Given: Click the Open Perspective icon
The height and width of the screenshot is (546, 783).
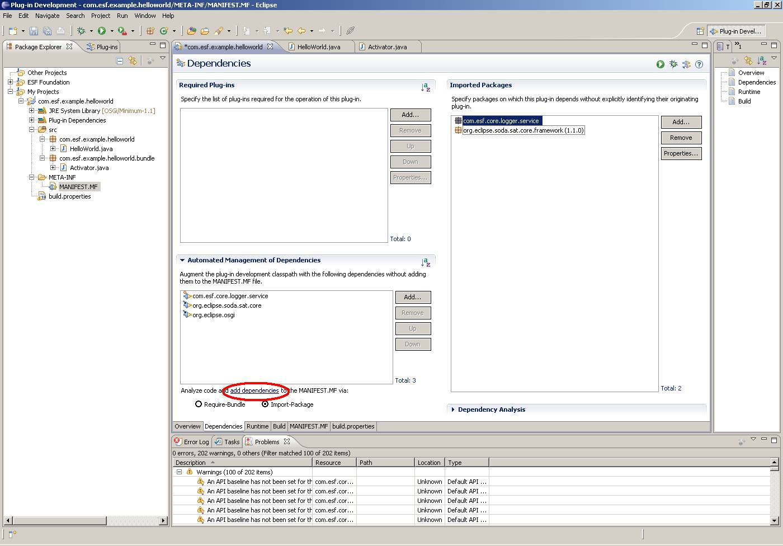Looking at the screenshot, I should point(700,31).
